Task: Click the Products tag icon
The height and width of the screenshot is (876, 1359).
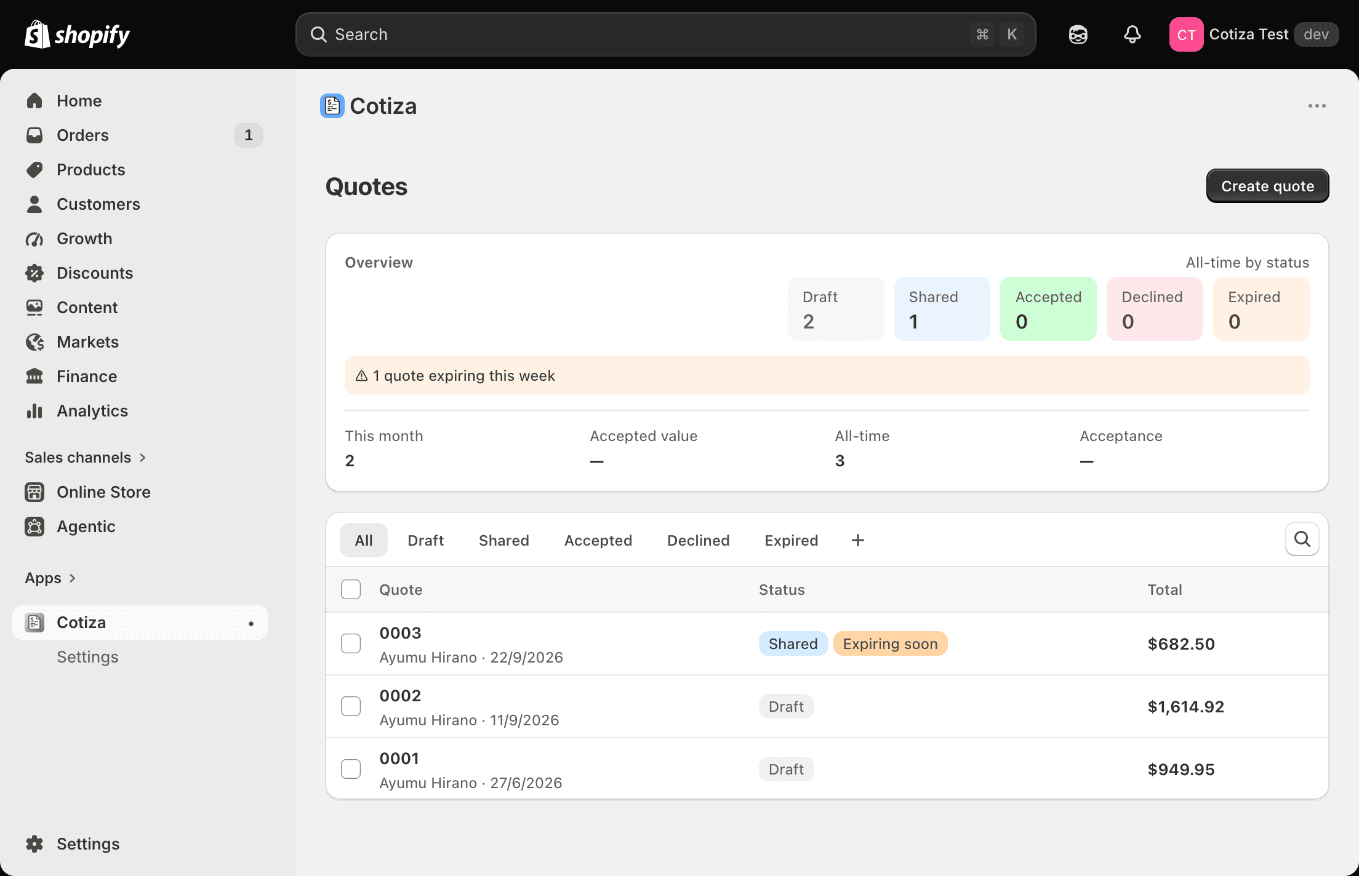Action: [x=34, y=170]
